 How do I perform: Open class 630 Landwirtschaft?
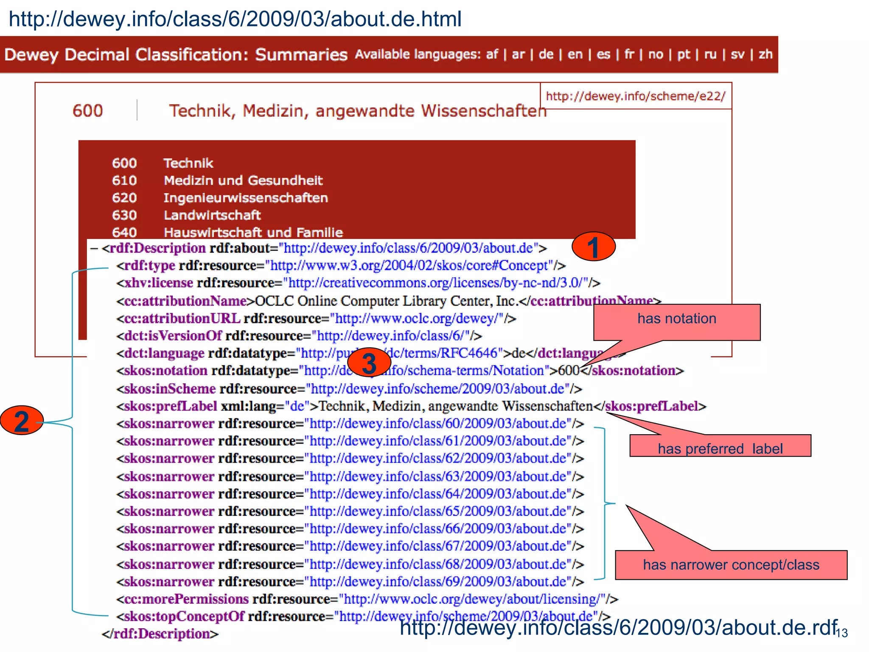[186, 216]
